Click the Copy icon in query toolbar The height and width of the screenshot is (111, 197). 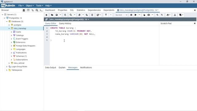coord(79,15)
